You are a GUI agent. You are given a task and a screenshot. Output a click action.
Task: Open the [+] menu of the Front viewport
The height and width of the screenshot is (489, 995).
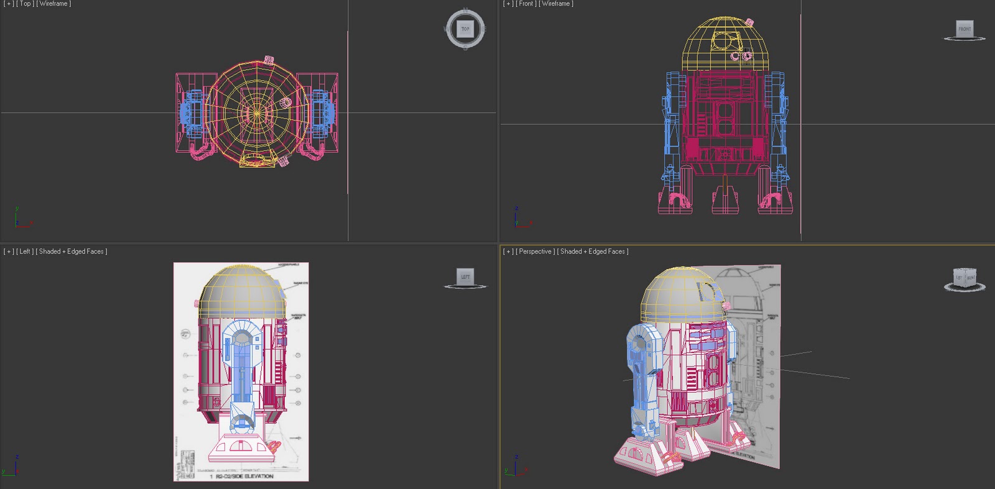pos(509,4)
